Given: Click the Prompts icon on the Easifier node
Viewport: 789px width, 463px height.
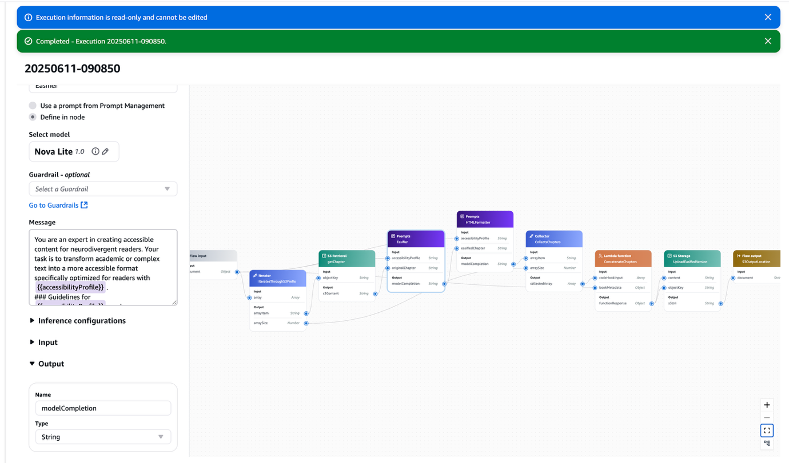Looking at the screenshot, I should coord(394,236).
